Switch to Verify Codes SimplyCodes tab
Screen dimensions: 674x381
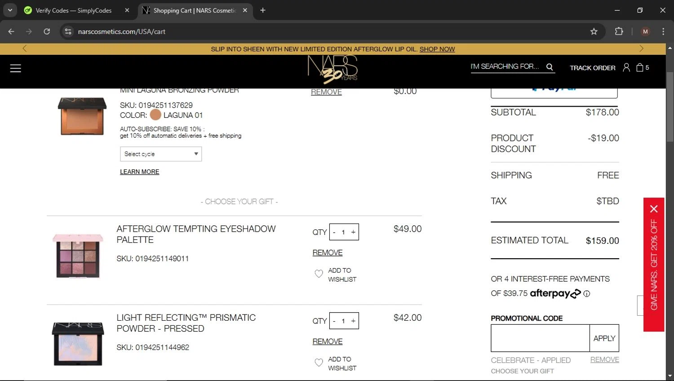point(74,10)
